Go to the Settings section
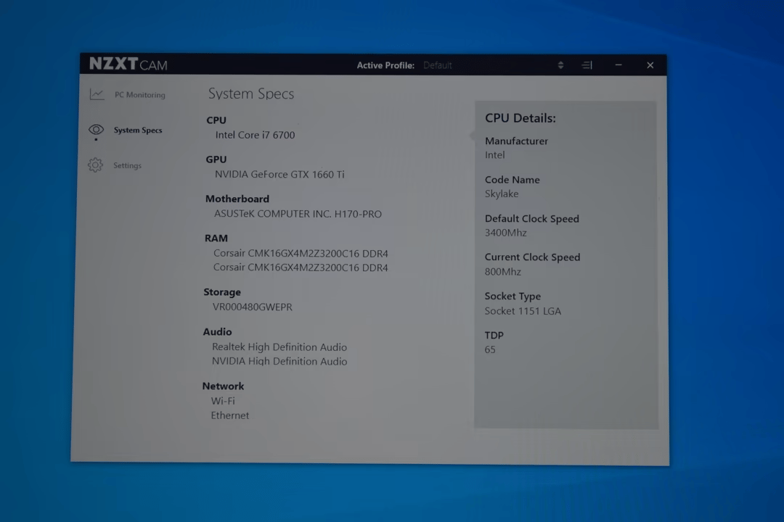Viewport: 784px width, 522px height. (127, 165)
